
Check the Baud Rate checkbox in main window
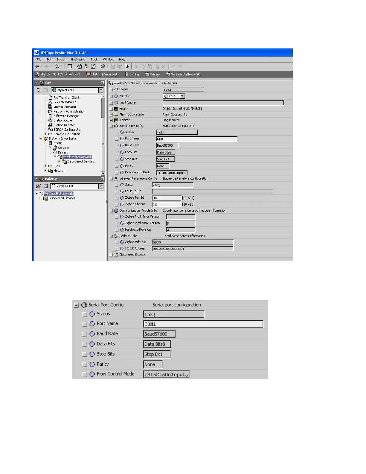[x=117, y=146]
